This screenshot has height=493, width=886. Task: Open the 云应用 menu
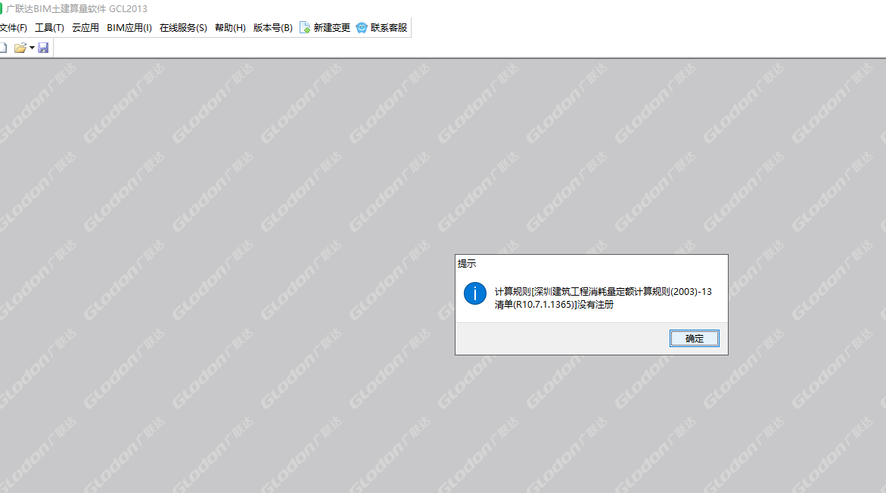(x=85, y=28)
